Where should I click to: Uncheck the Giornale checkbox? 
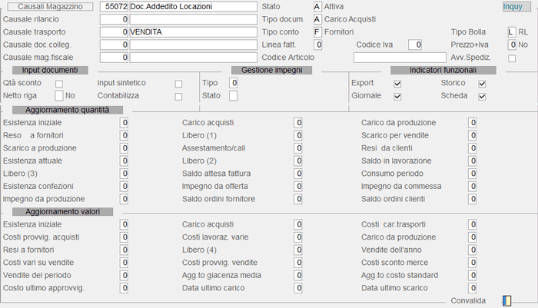397,97
